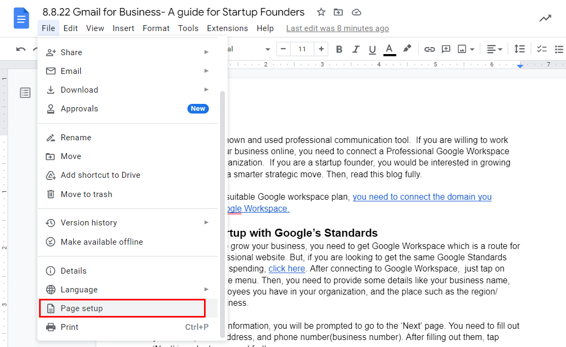This screenshot has height=347, width=566.
Task: Click the move-to-folder icon beside the title
Action: click(x=338, y=12)
